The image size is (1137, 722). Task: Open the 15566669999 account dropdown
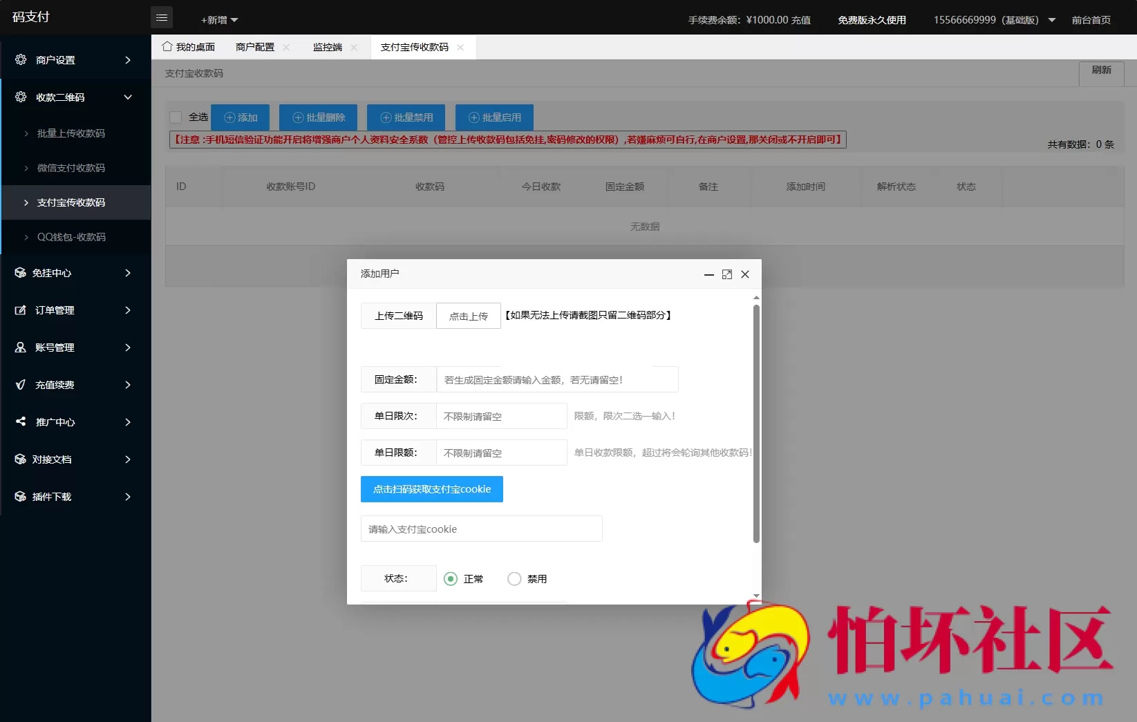click(x=993, y=19)
